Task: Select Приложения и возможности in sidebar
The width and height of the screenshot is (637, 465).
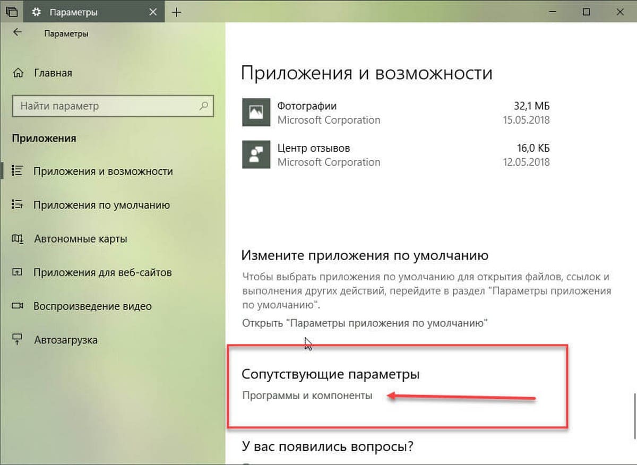Action: pyautogui.click(x=104, y=171)
